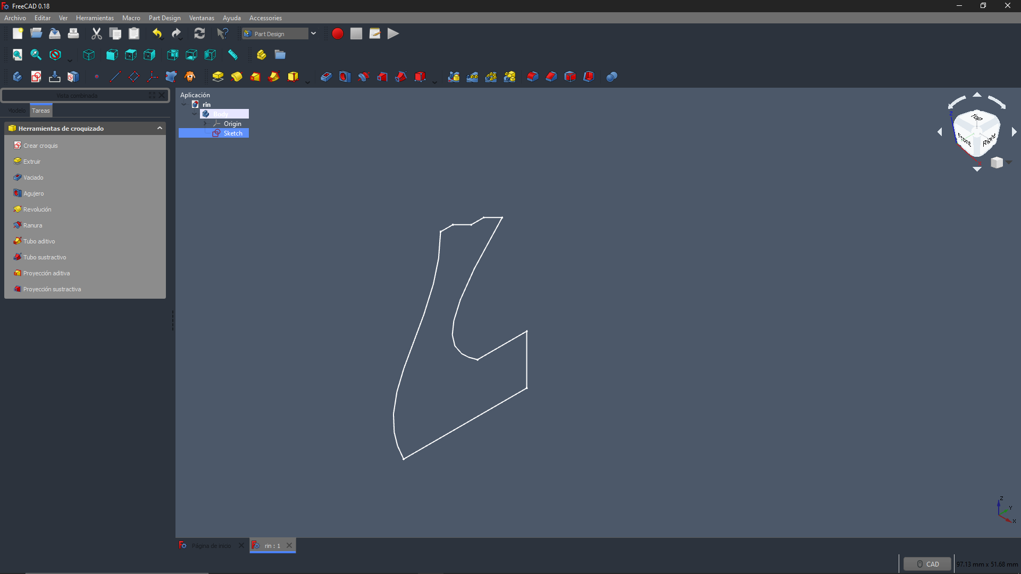Open the Herramientas menu
Screen dimensions: 1021x574
coord(95,18)
